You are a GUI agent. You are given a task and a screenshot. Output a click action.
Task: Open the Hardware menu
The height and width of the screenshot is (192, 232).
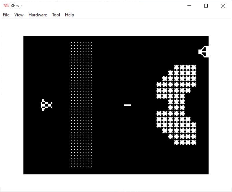(x=38, y=15)
